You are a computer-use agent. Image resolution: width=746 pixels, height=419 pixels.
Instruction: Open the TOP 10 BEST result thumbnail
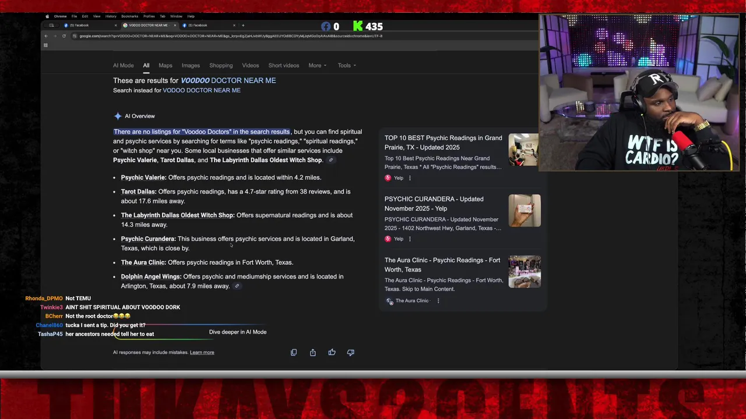click(524, 150)
